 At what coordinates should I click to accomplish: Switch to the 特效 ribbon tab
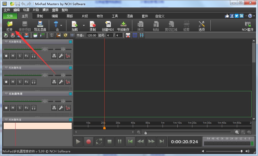[x=100, y=16]
